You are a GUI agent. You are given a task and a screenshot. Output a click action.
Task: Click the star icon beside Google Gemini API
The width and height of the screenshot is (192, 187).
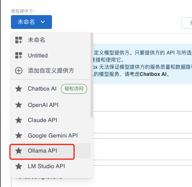(x=18, y=135)
